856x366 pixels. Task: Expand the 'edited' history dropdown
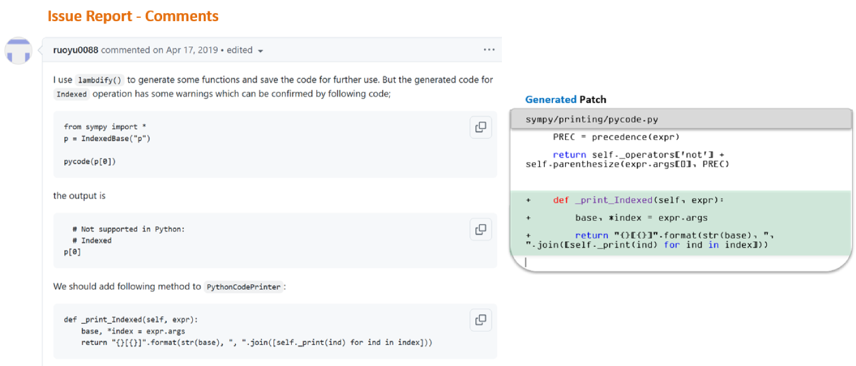(245, 50)
